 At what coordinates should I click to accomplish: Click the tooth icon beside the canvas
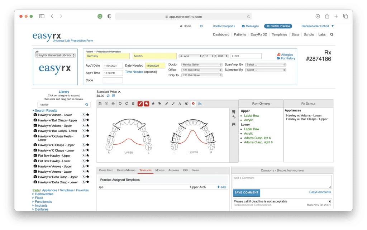pyautogui.click(x=234, y=112)
